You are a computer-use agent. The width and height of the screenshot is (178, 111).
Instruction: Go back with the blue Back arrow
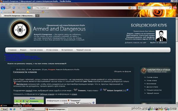[x=3, y=8]
